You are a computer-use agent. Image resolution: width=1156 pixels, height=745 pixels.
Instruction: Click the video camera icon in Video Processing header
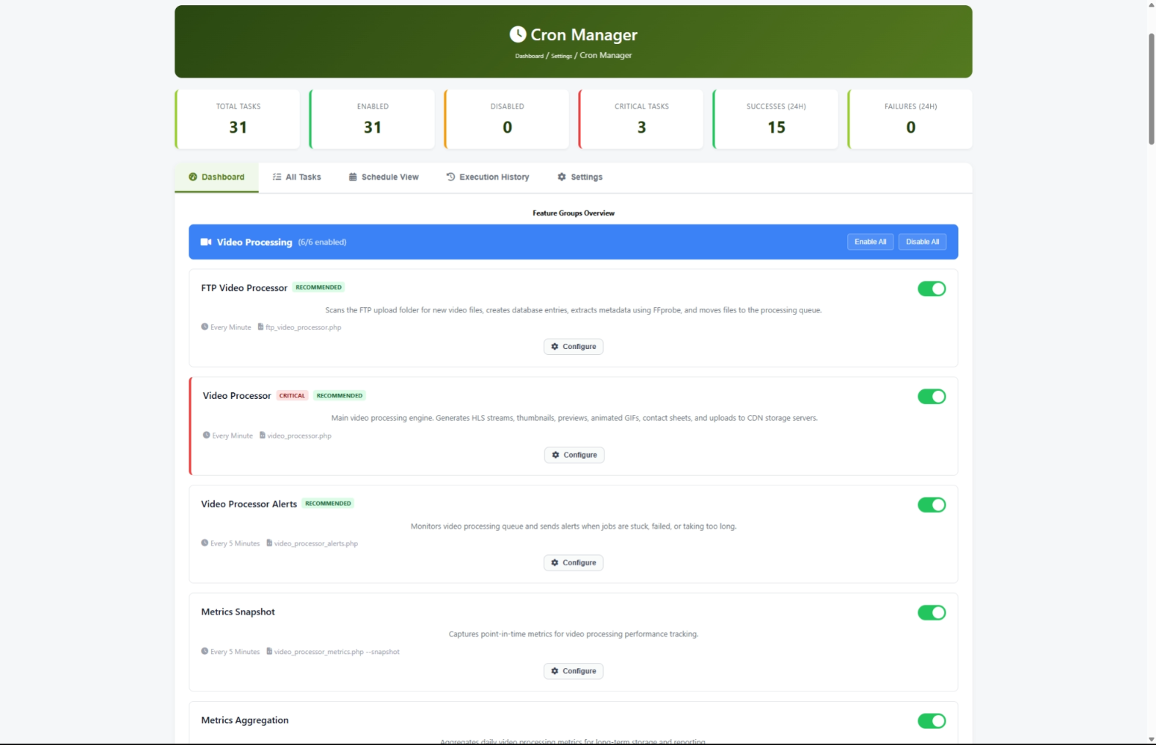(206, 242)
